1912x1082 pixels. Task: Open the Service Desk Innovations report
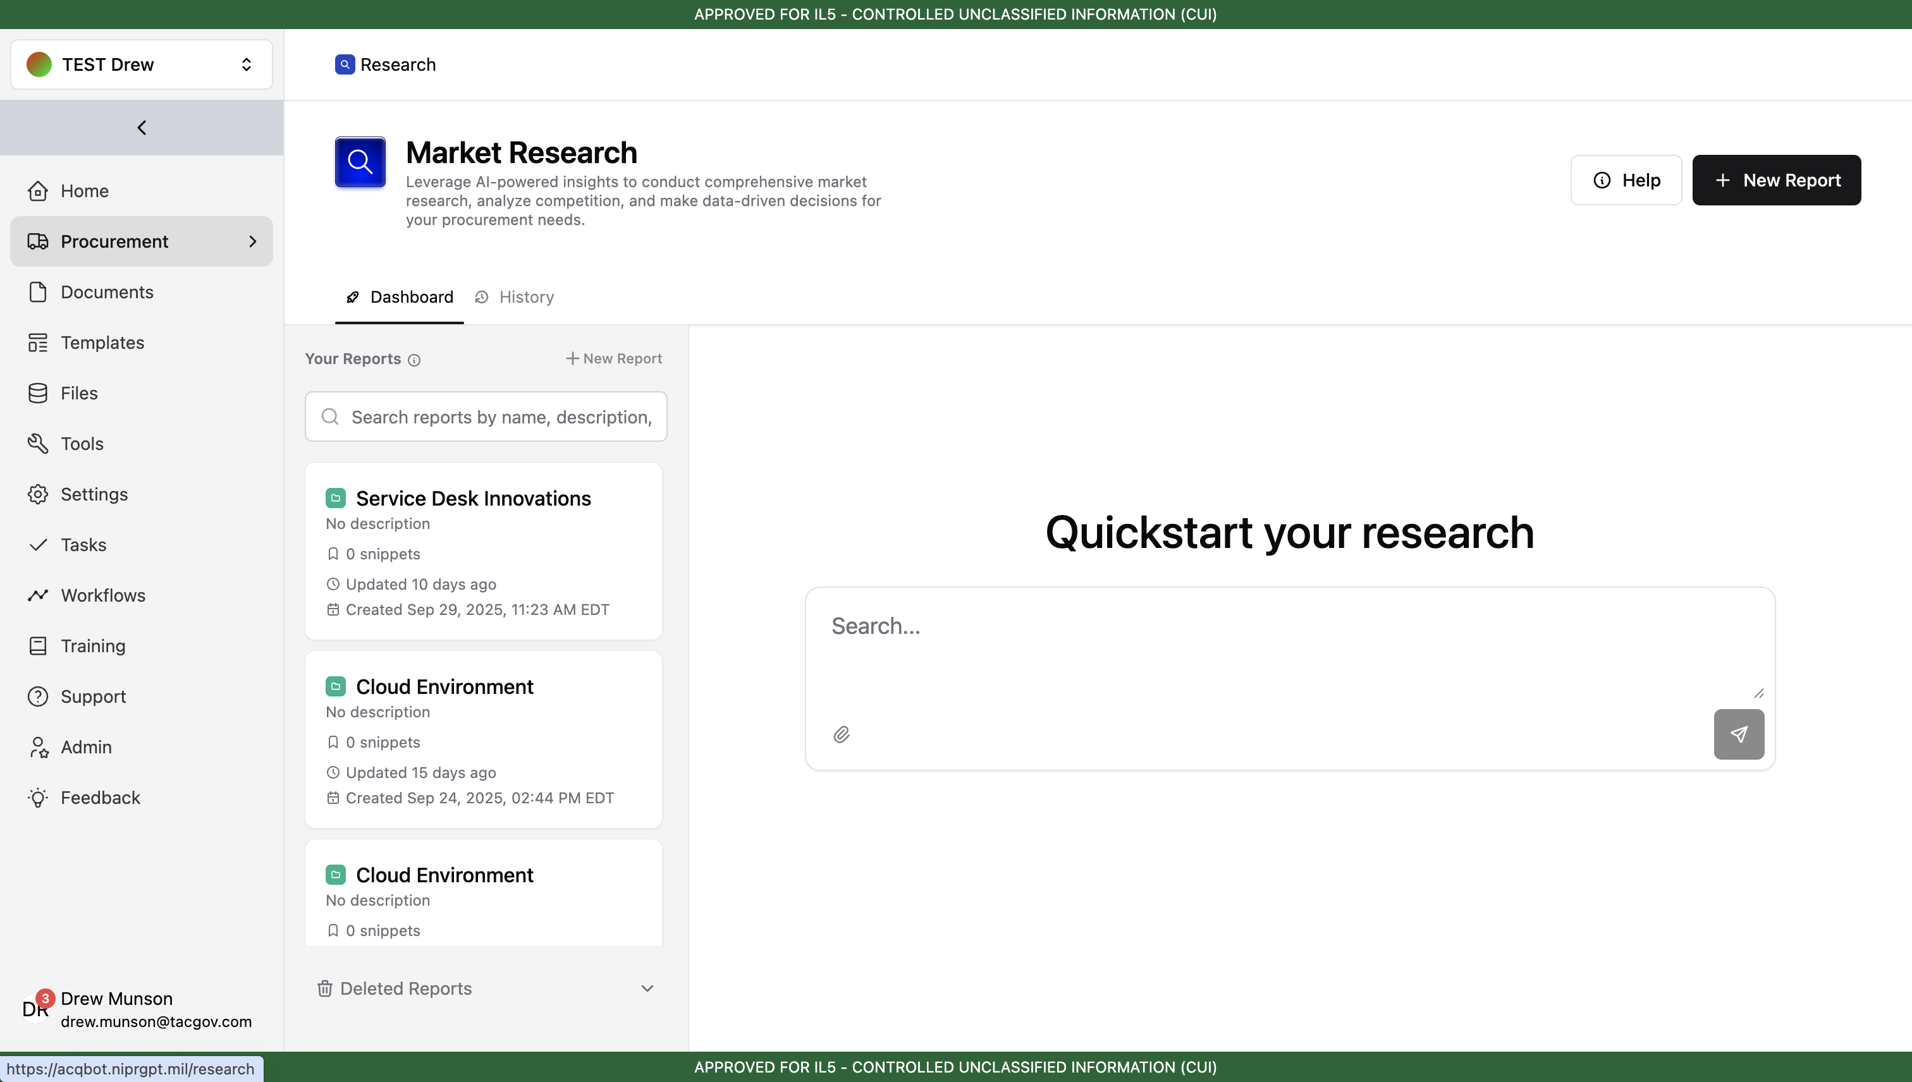point(473,499)
